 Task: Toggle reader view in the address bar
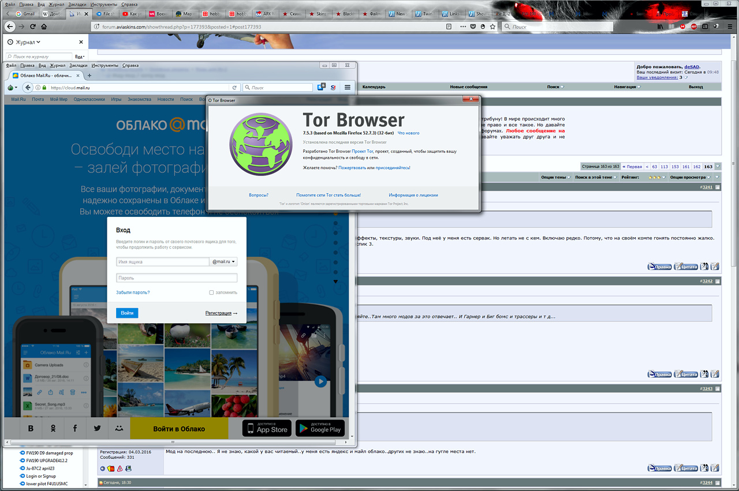coord(449,27)
